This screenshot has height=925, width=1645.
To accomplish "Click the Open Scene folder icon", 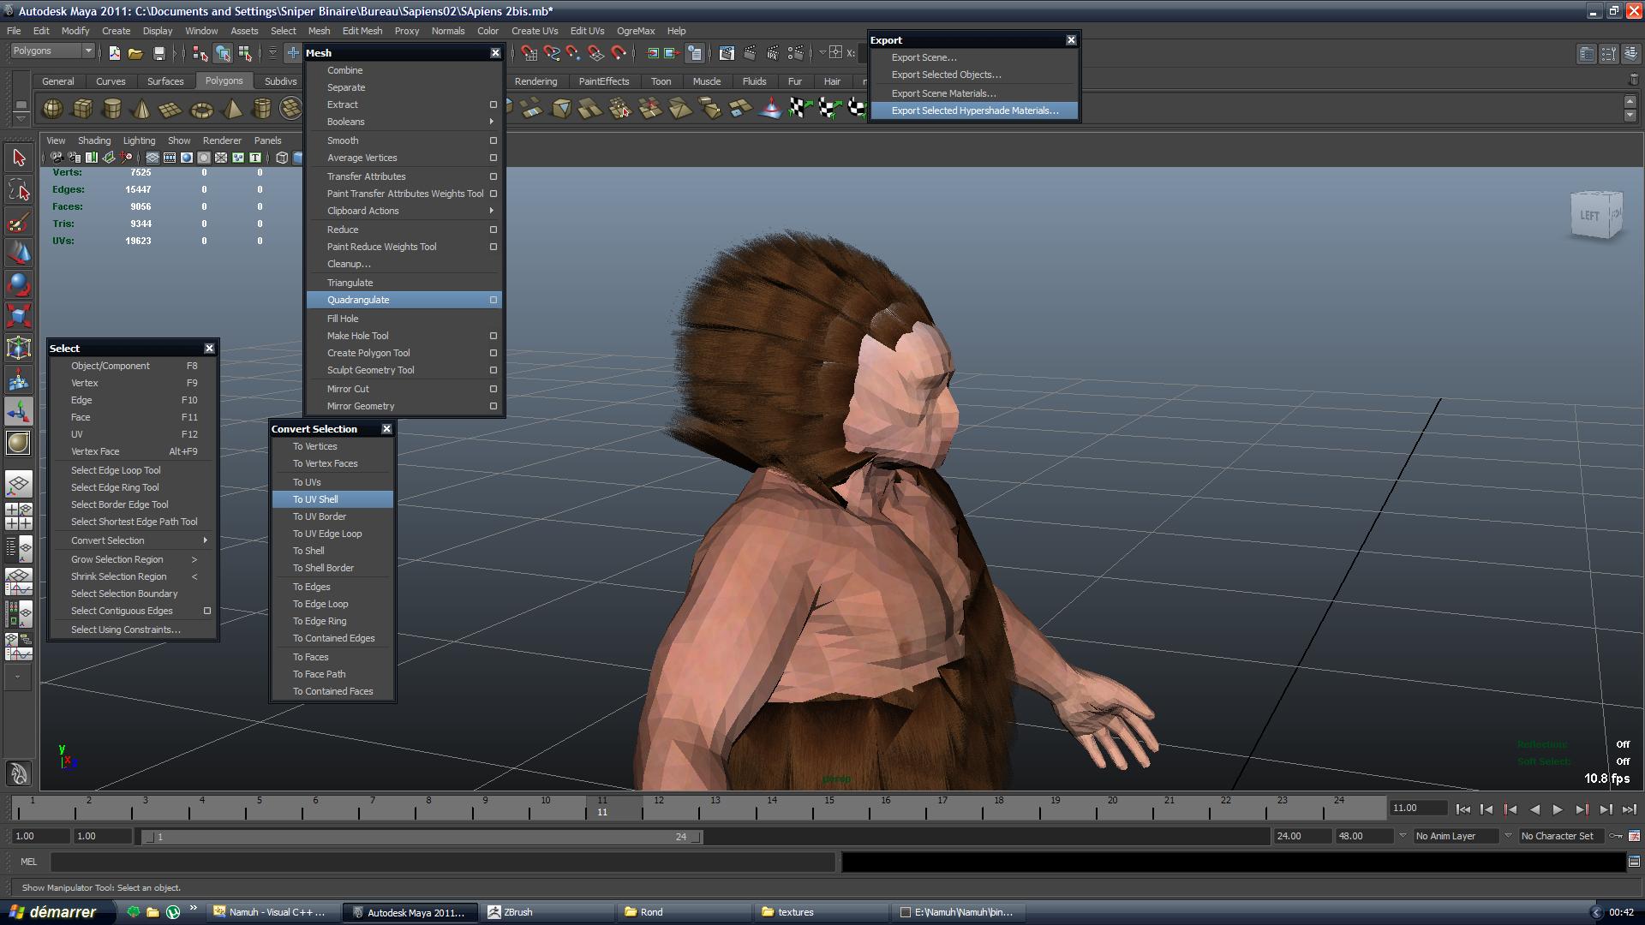I will [135, 53].
